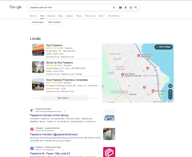Viewport: 192px width, 157px height.
Task: Select the SM Suprimentos Corporativos map pin
Action: pyautogui.click(x=139, y=56)
